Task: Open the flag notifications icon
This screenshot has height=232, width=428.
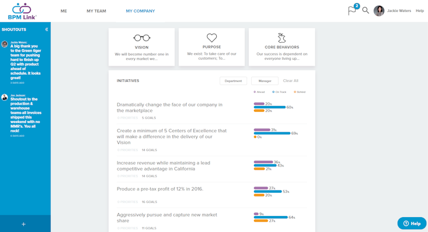Action: tap(352, 11)
